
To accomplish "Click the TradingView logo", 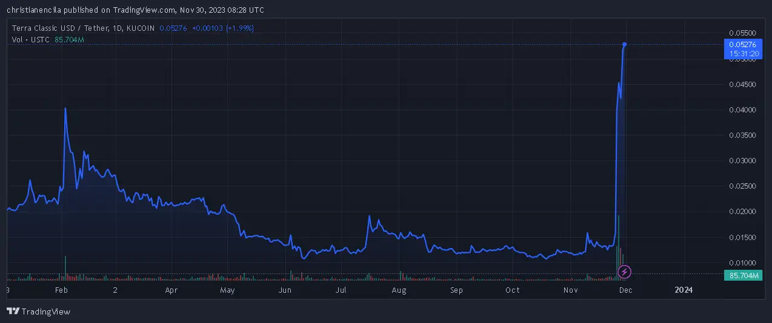I will [x=38, y=312].
